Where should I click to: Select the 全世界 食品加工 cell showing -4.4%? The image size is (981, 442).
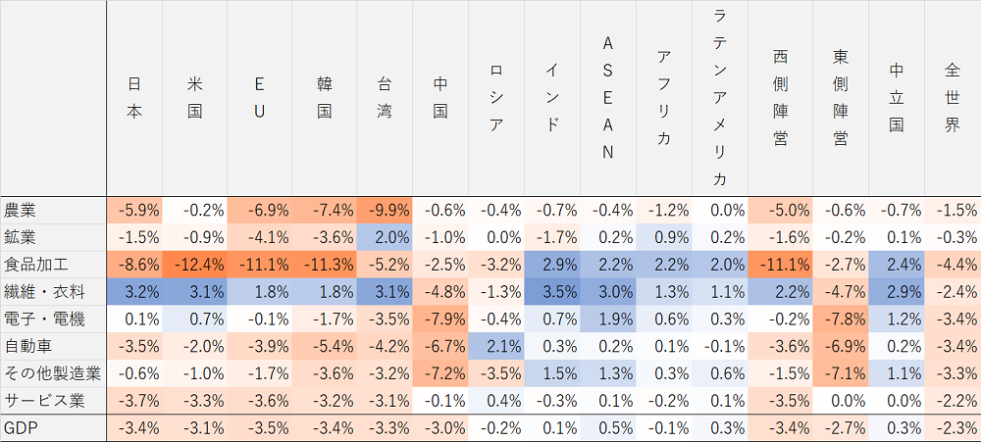(x=953, y=265)
